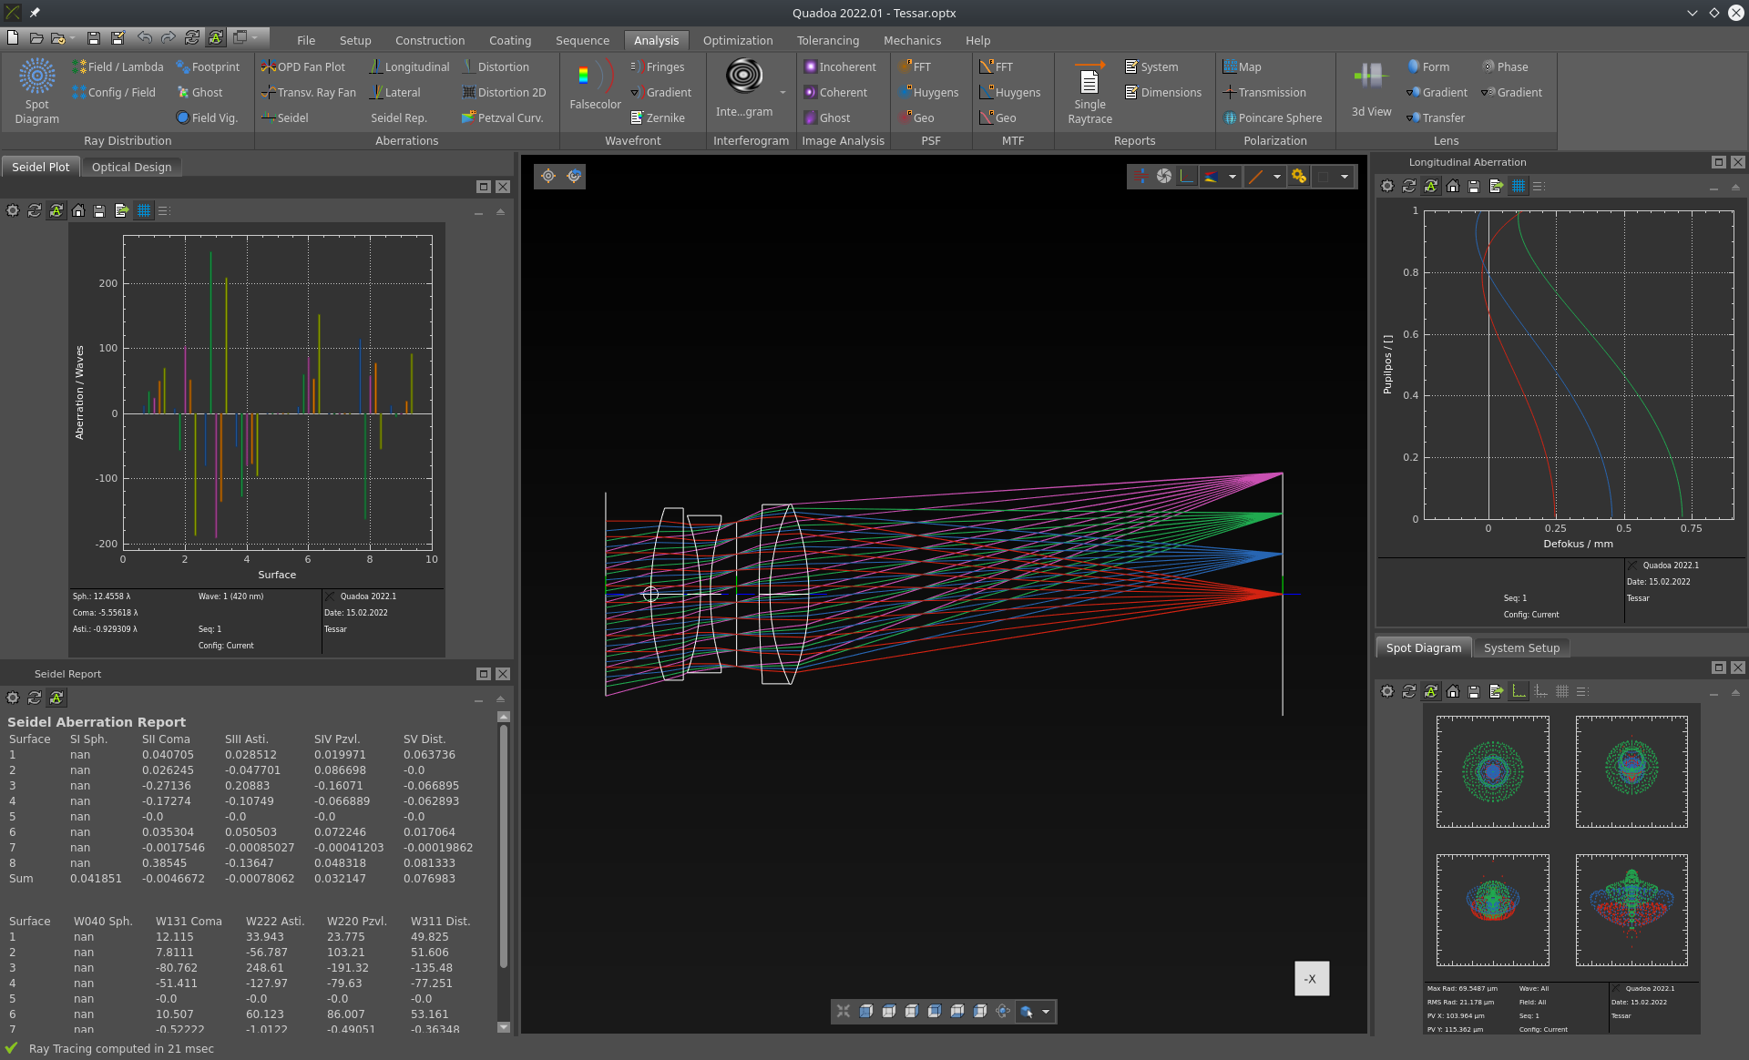Click the Seidel Rep. button
The image size is (1749, 1060).
point(398,117)
